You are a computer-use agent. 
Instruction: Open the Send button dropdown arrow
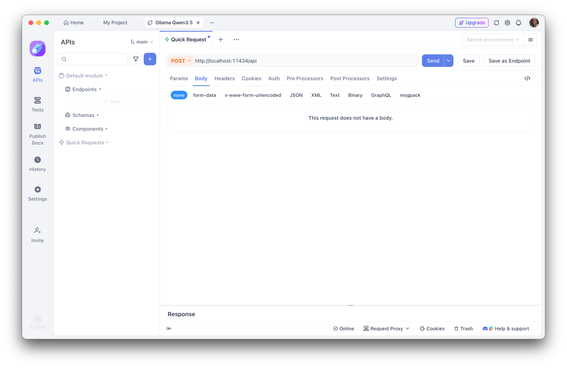(448, 61)
